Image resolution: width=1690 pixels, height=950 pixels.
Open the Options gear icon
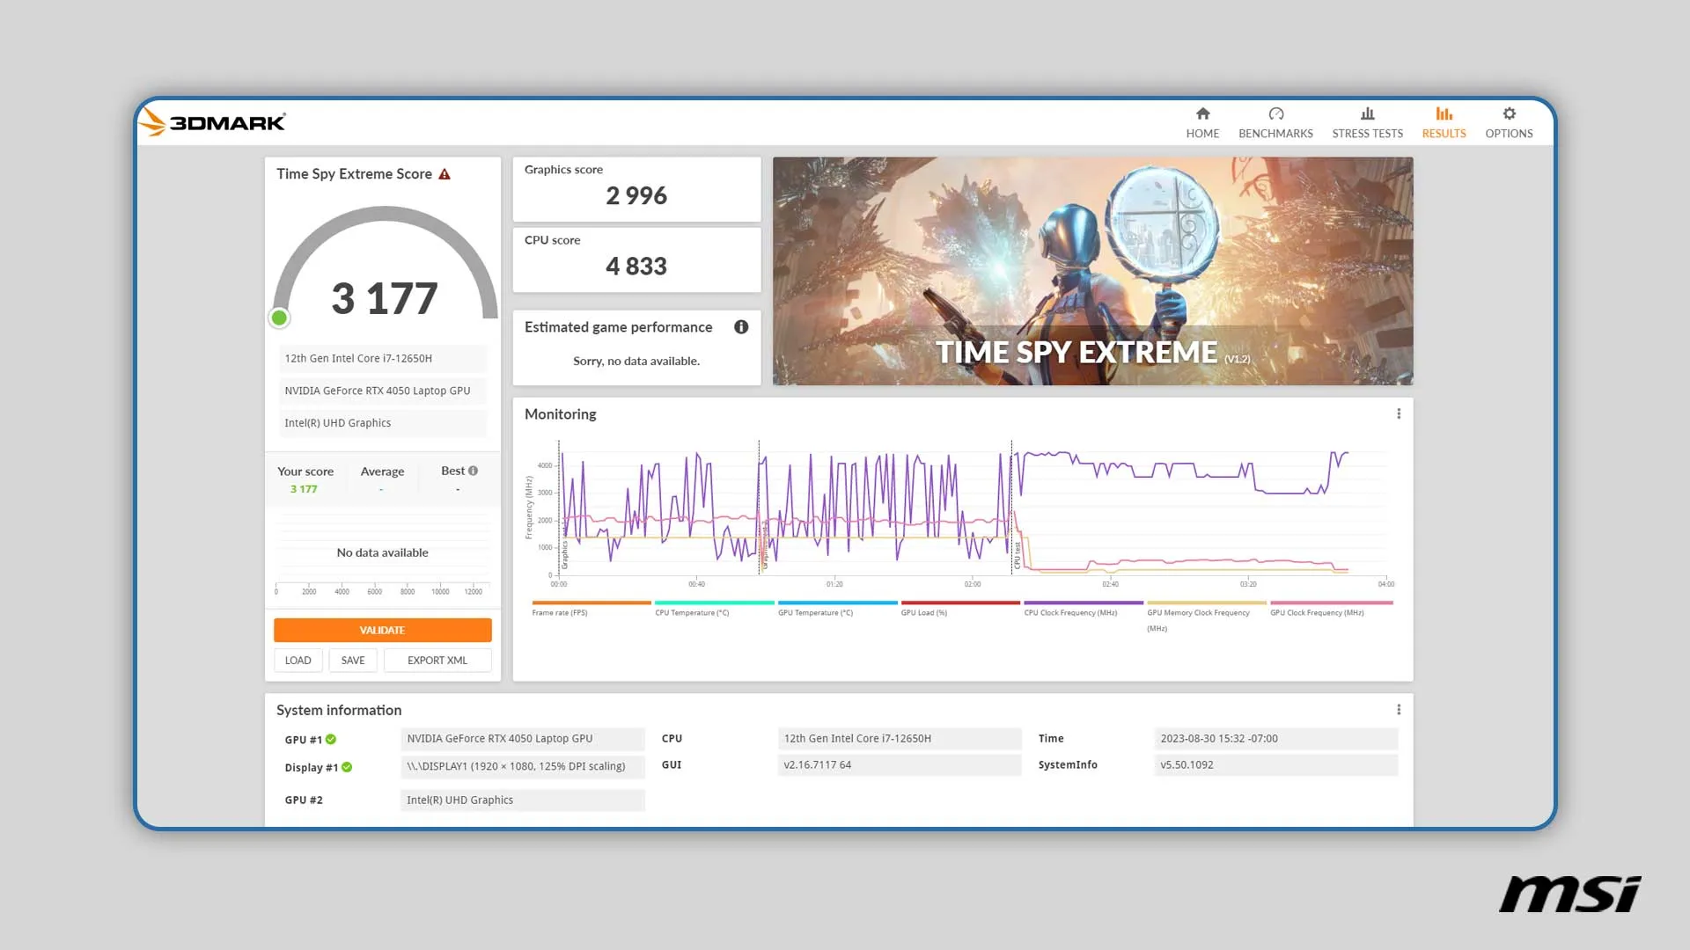tap(1509, 113)
